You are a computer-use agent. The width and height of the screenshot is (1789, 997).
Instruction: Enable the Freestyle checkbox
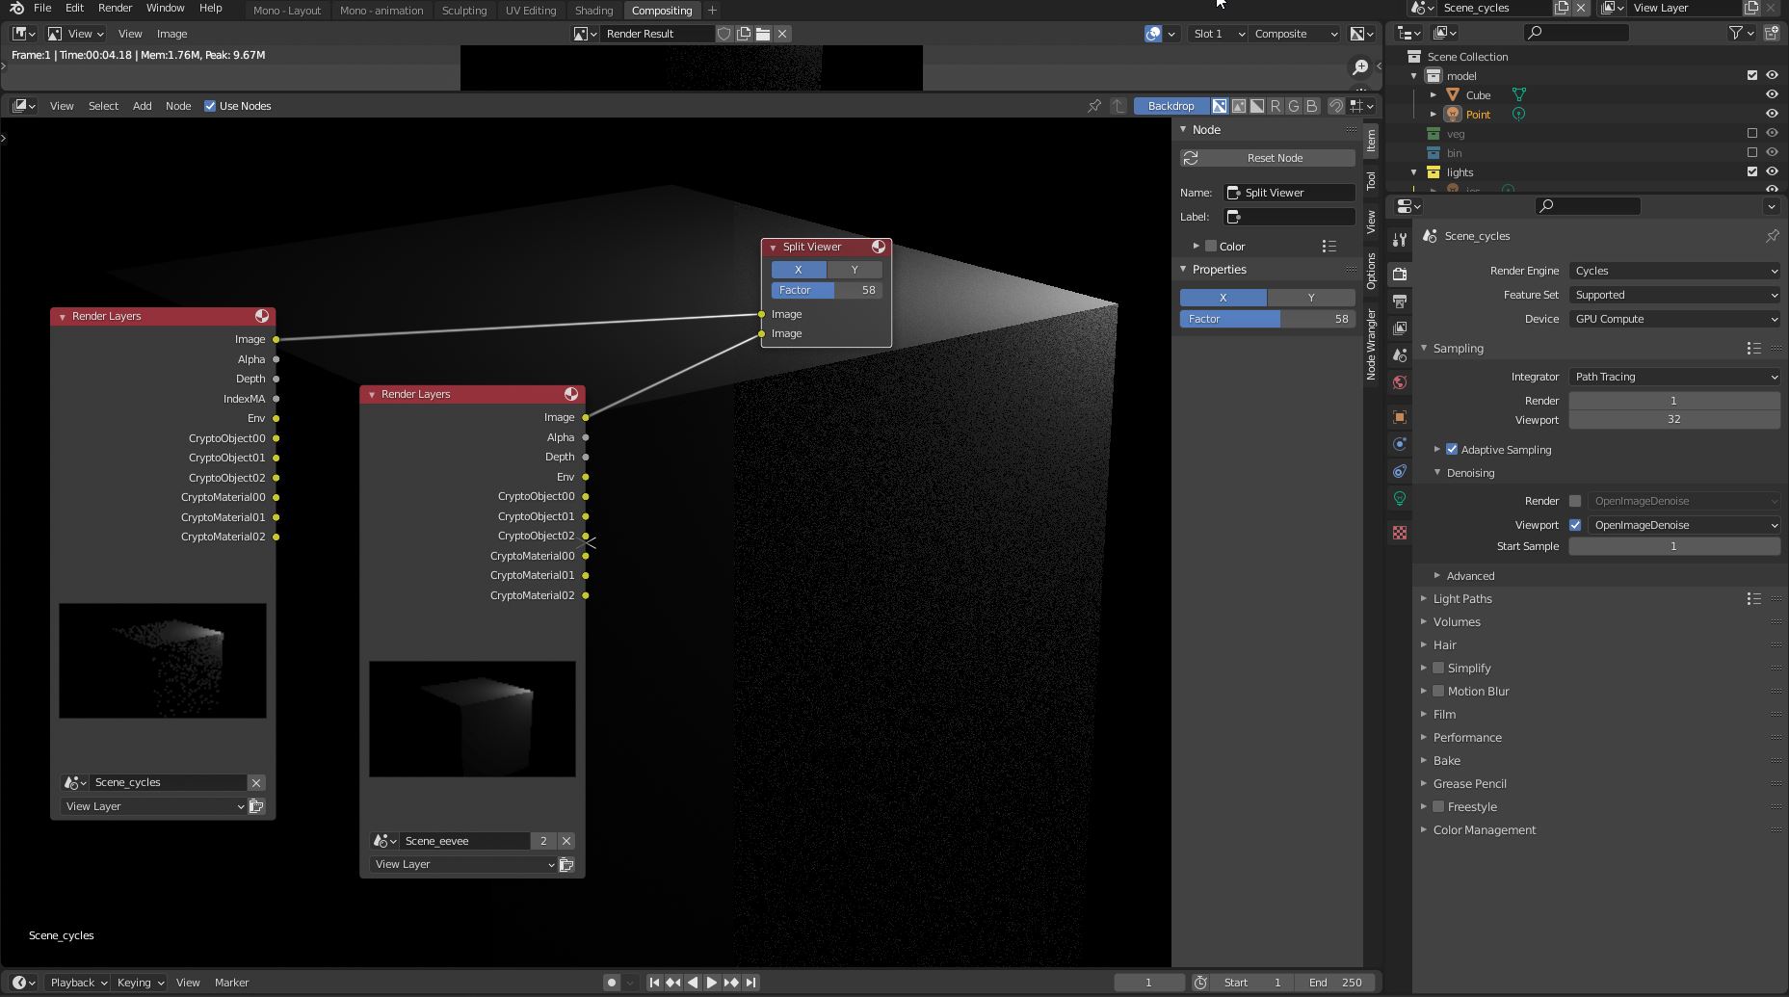click(x=1438, y=807)
